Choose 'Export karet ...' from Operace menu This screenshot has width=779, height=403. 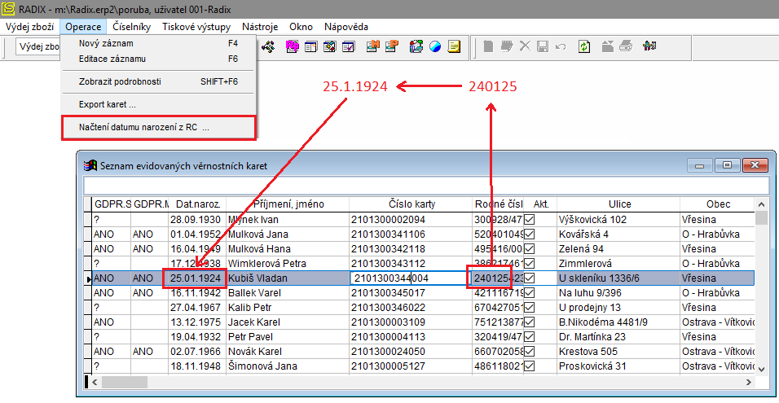pyautogui.click(x=107, y=104)
